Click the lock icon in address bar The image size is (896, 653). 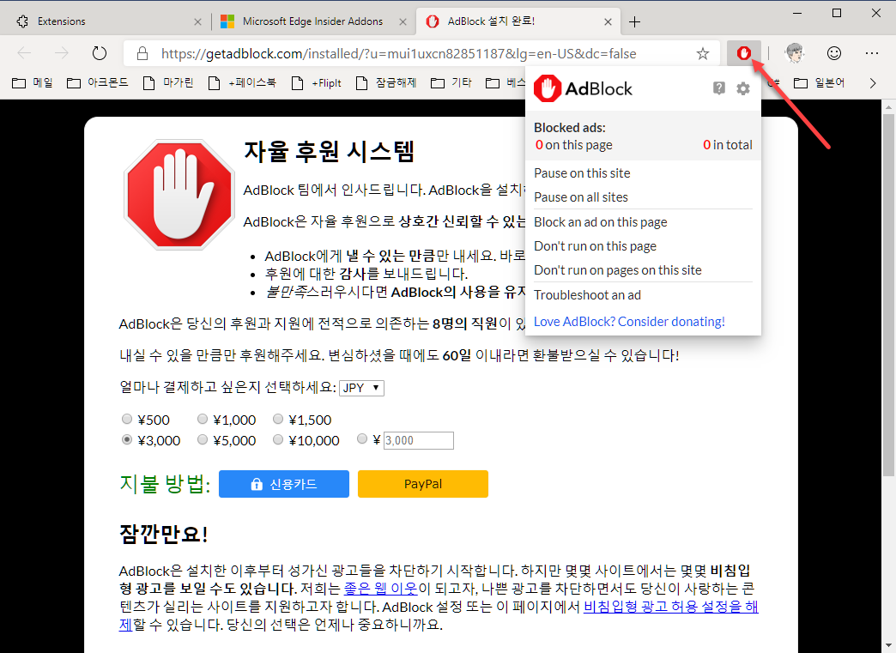click(x=142, y=54)
